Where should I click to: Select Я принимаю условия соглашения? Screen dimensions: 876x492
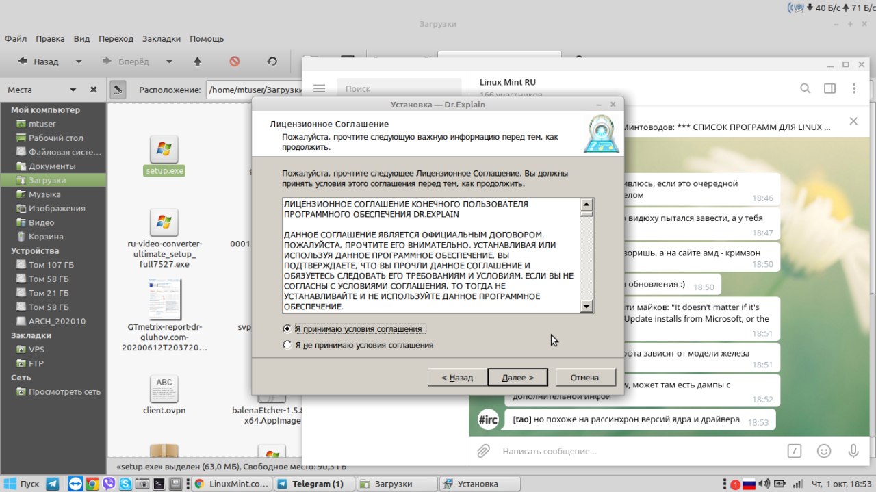[355, 328]
